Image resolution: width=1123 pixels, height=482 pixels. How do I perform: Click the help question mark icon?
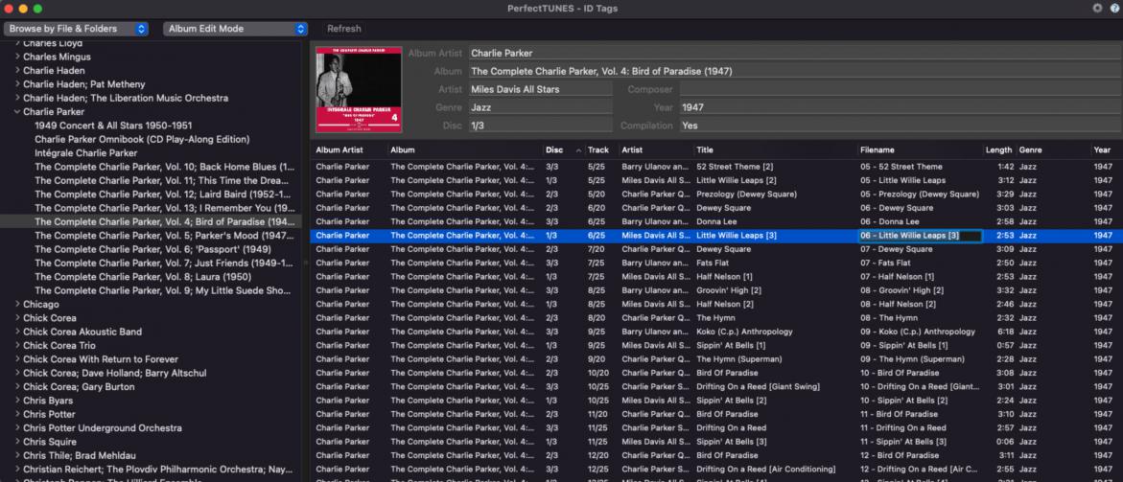coord(1113,8)
